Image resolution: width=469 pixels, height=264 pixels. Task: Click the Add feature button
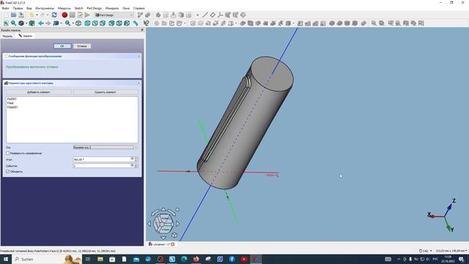[x=39, y=92]
